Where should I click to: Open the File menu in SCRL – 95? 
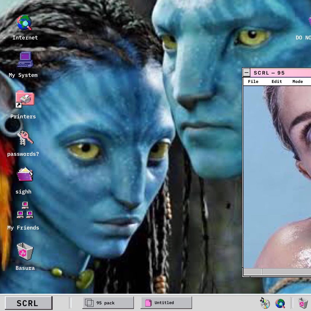[x=253, y=81]
